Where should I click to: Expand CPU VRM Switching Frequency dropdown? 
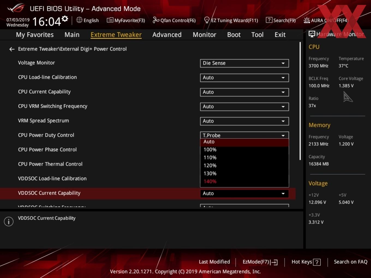244,107
